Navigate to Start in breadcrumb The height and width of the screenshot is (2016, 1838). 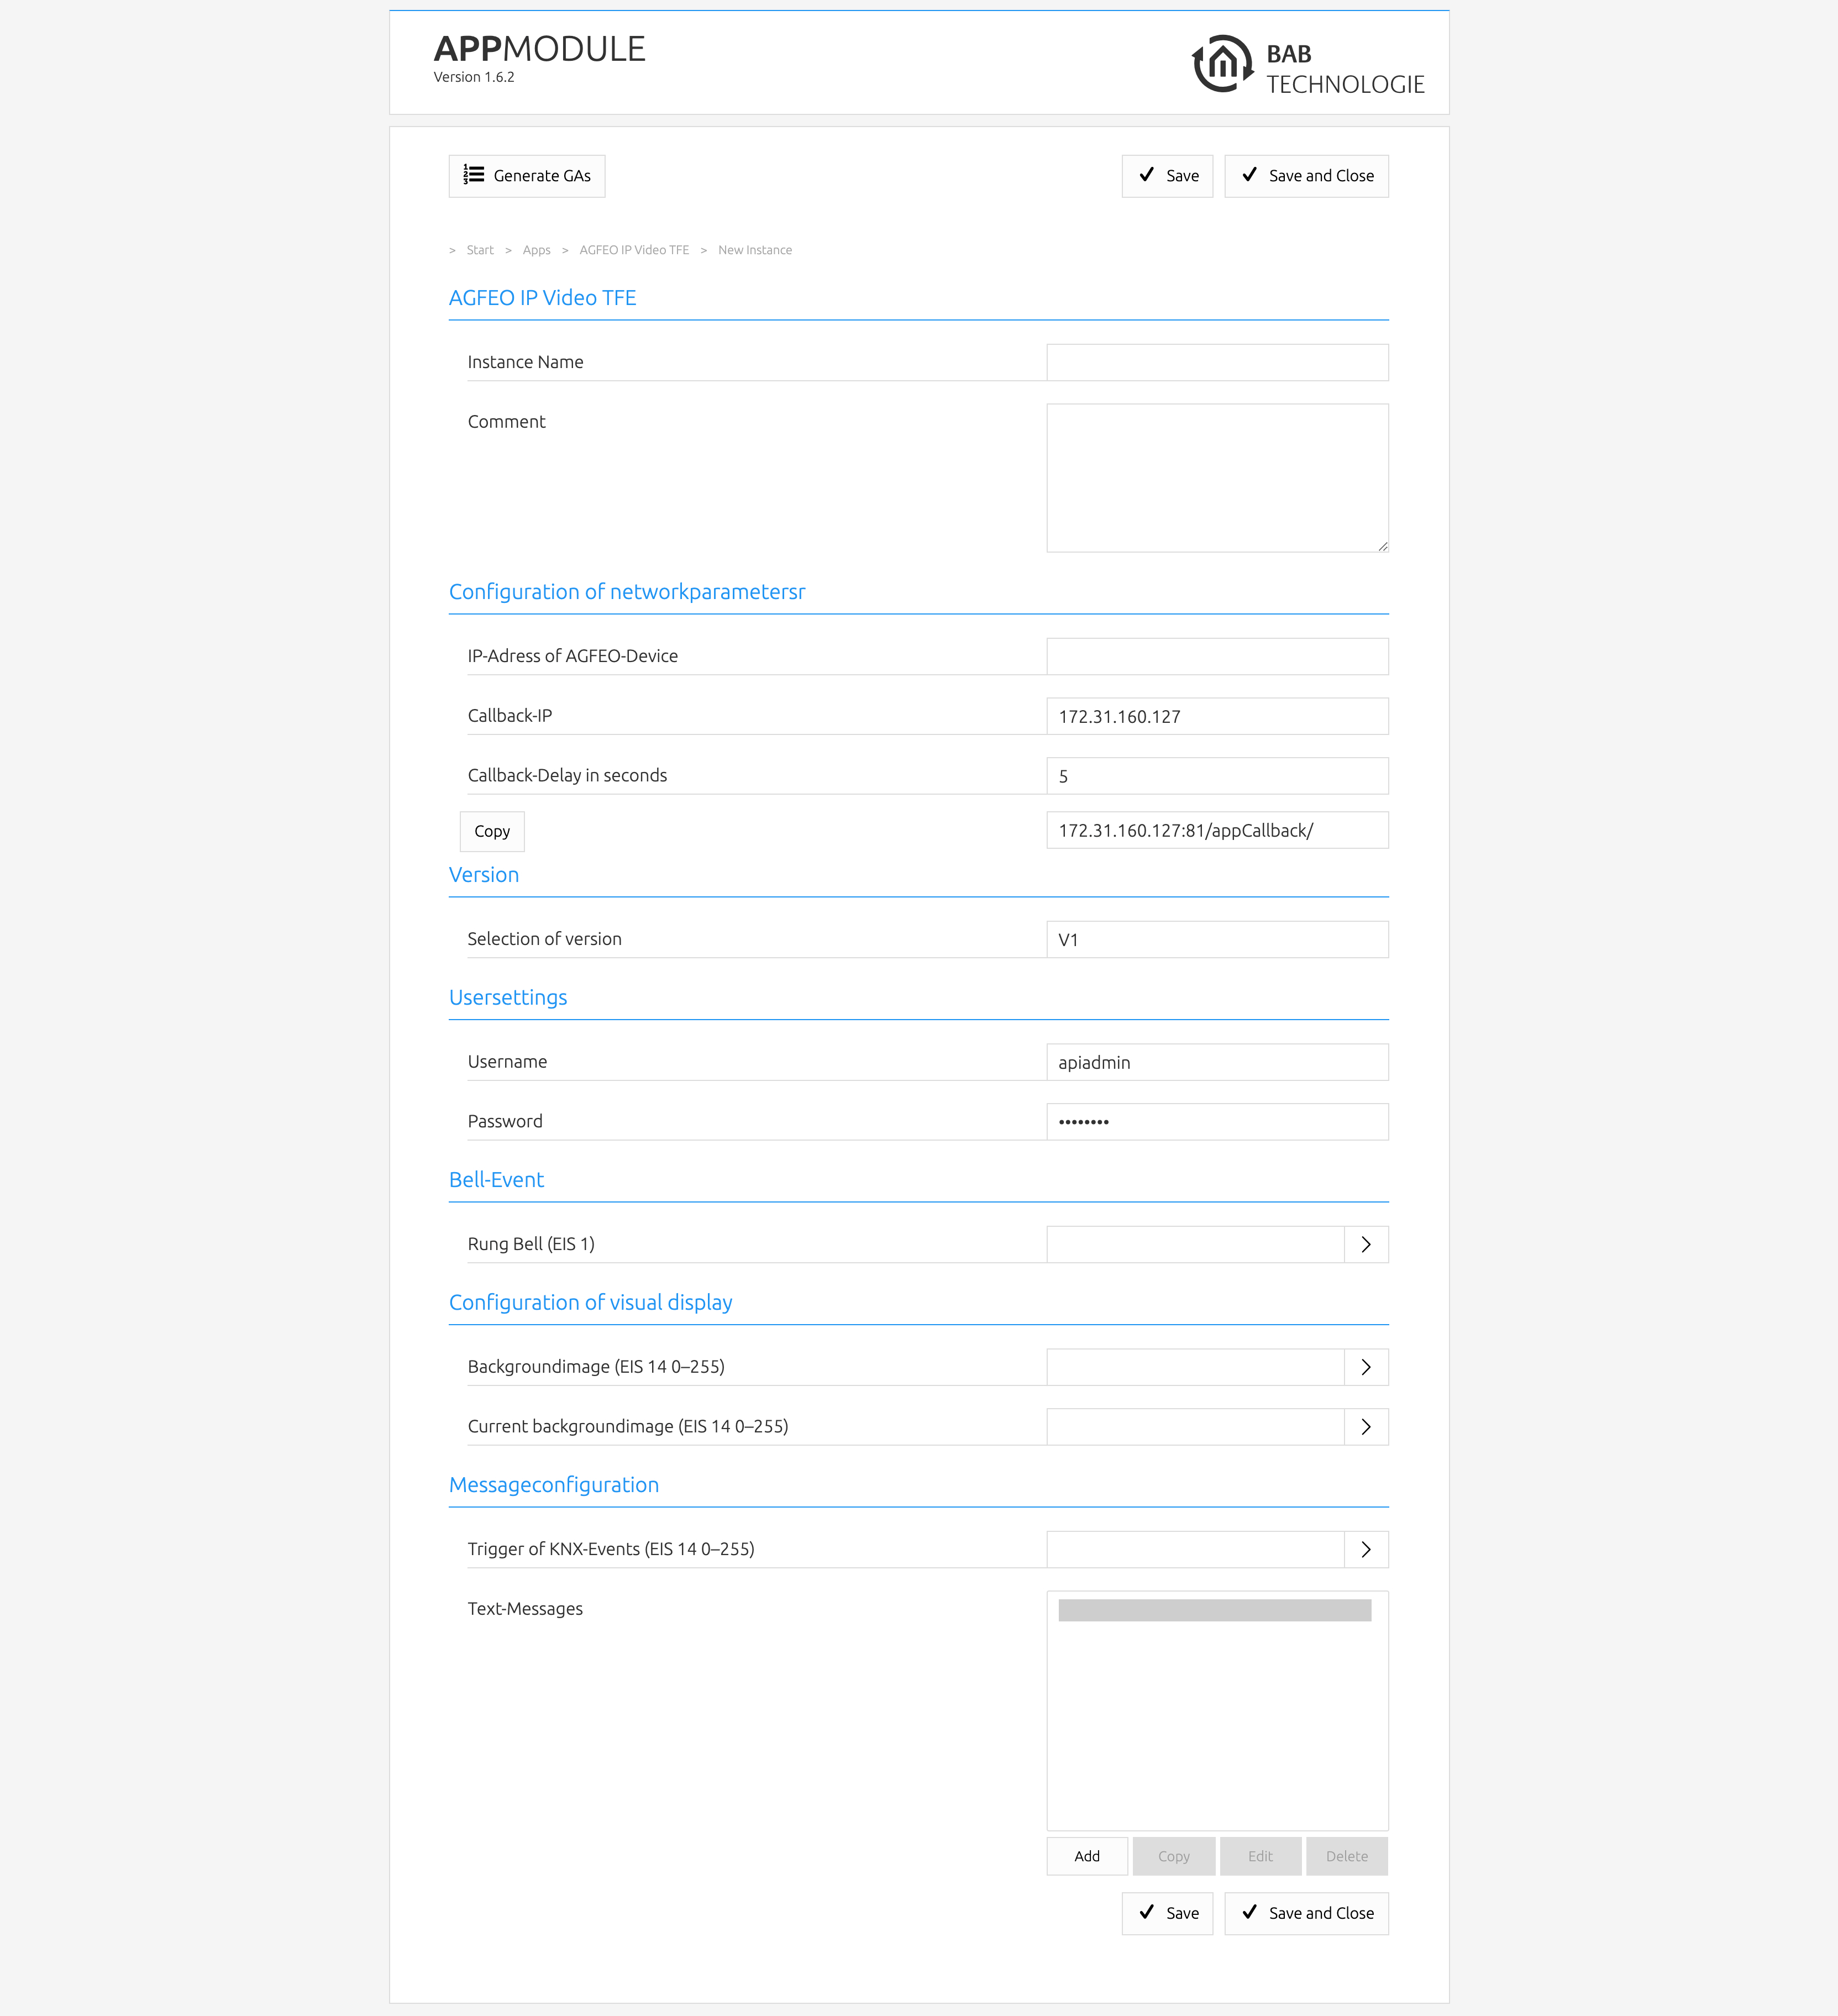tap(480, 250)
